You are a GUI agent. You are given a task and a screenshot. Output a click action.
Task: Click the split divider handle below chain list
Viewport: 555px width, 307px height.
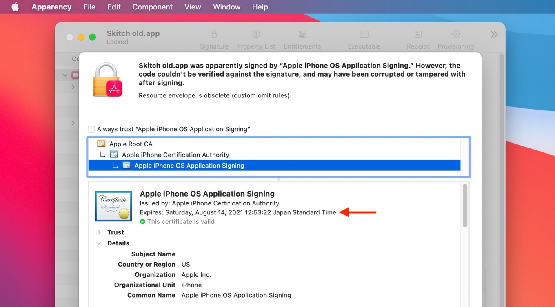pyautogui.click(x=279, y=179)
